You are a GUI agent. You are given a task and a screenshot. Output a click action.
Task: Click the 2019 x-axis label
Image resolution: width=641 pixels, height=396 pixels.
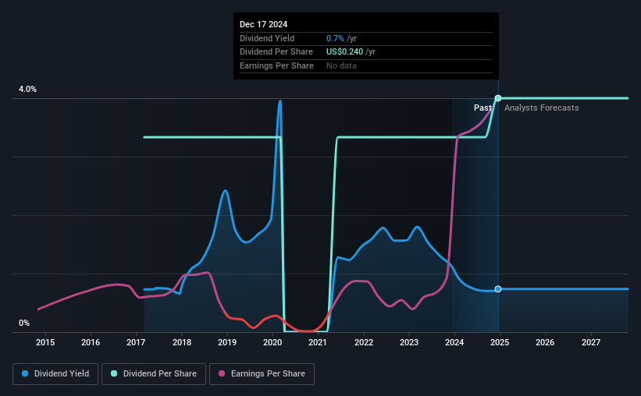tap(227, 342)
